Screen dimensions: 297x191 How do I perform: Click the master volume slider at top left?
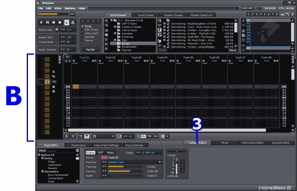tap(53, 14)
